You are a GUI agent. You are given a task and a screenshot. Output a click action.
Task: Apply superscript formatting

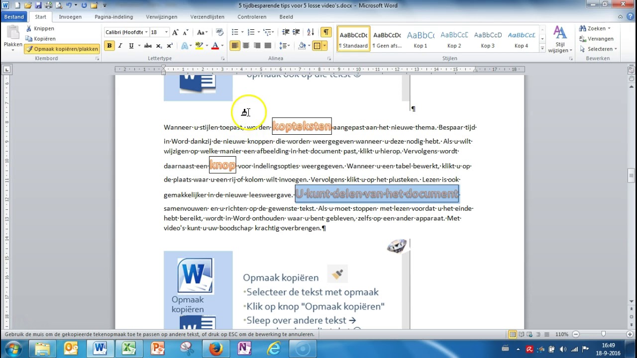170,46
